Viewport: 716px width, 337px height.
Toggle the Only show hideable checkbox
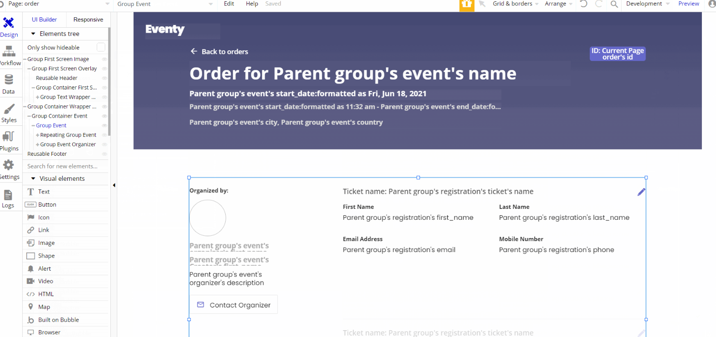tap(101, 47)
